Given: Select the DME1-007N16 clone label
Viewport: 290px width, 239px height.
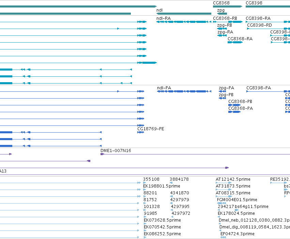Looking at the screenshot, I should [116, 151].
